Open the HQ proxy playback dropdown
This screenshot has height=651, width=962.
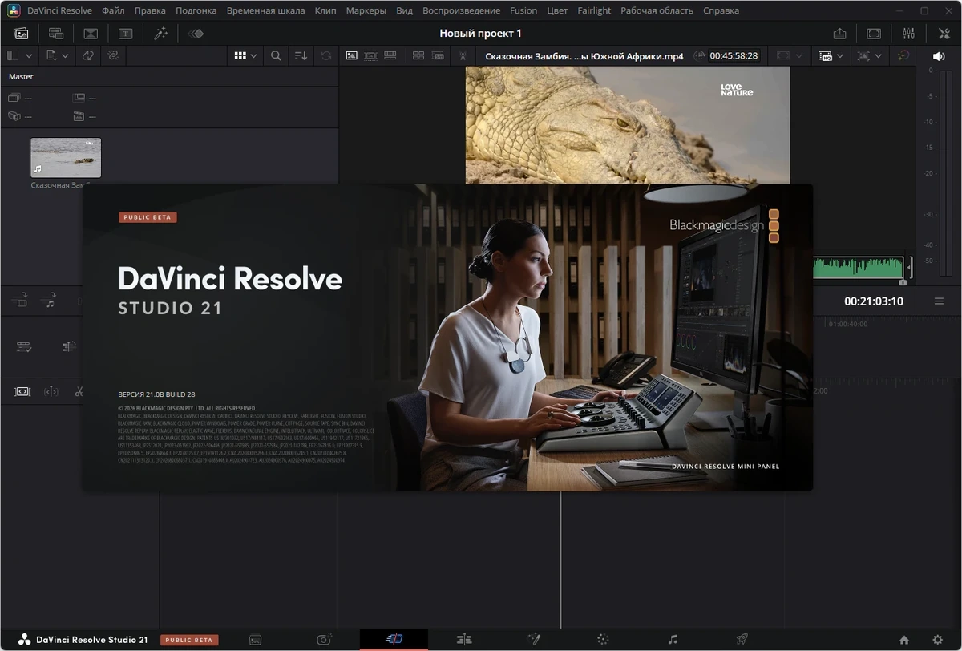tap(831, 56)
